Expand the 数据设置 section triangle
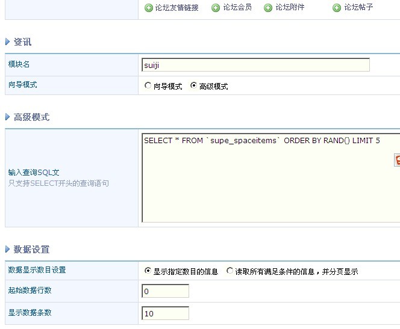Screen dimensions: 400x329 pyautogui.click(x=8, y=250)
